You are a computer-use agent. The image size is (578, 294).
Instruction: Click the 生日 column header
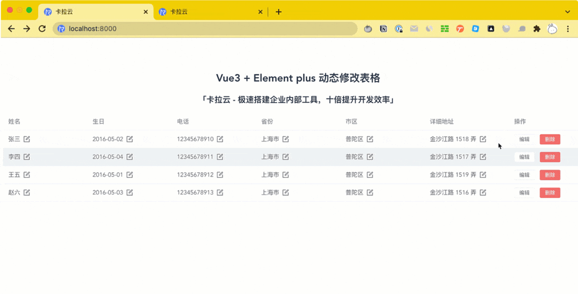(98, 121)
